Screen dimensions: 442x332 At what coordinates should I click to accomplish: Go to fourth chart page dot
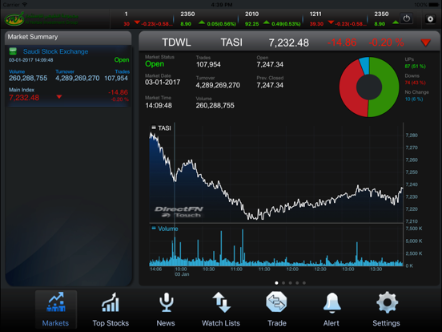click(x=297, y=283)
